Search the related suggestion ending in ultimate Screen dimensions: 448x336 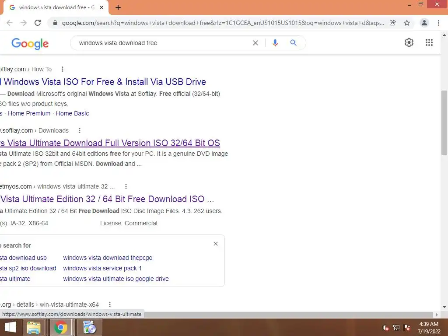(x=15, y=279)
